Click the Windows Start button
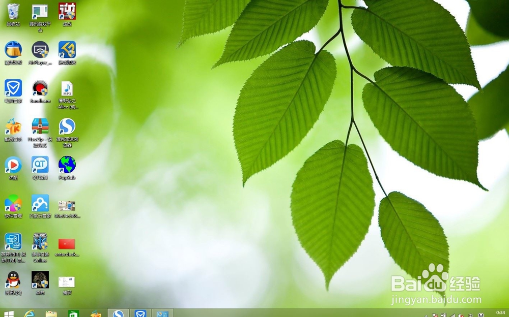509x317 pixels. (8, 313)
